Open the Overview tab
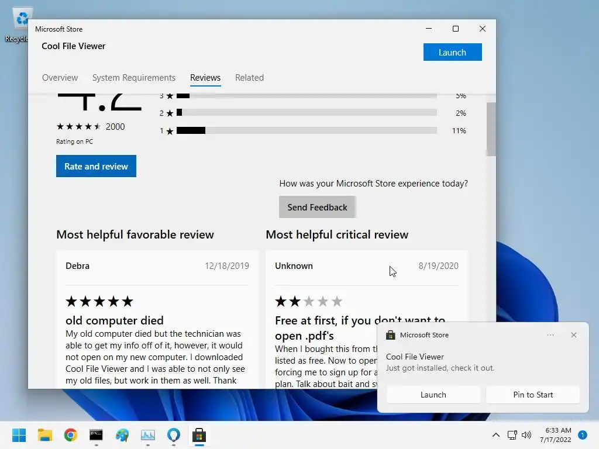Image resolution: width=599 pixels, height=449 pixels. coord(60,78)
